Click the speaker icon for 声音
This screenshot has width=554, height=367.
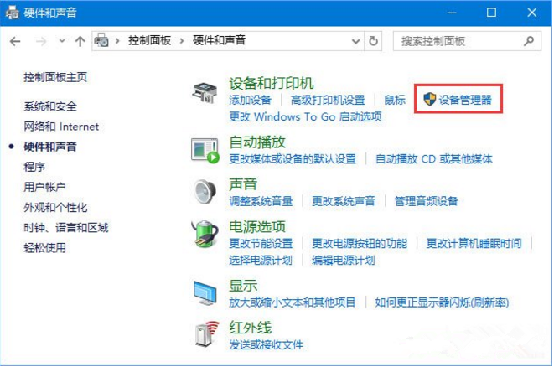click(205, 192)
